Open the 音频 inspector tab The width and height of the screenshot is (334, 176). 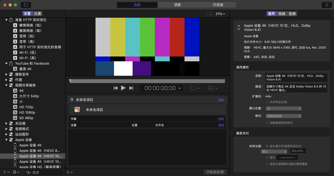coord(292,14)
